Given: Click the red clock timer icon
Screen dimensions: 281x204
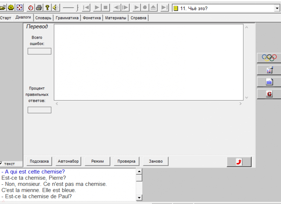Looking at the screenshot, I should (31, 8).
